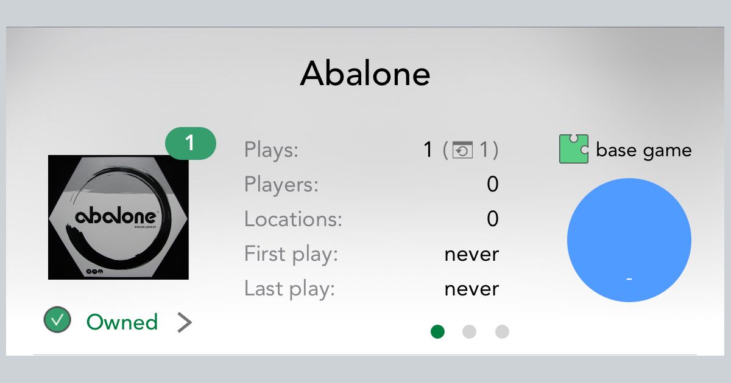
Task: Click the First play value "never"
Action: pyautogui.click(x=471, y=254)
